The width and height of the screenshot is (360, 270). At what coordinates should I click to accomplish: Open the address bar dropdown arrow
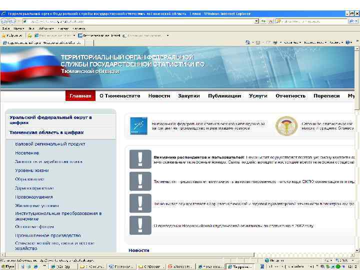tap(256, 21)
